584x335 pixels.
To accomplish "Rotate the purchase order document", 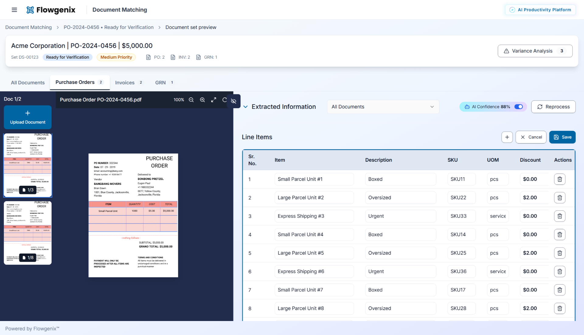I will coord(224,100).
